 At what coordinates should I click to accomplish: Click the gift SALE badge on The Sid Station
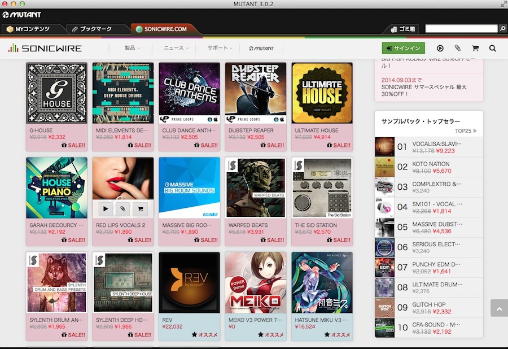pyautogui.click(x=339, y=240)
